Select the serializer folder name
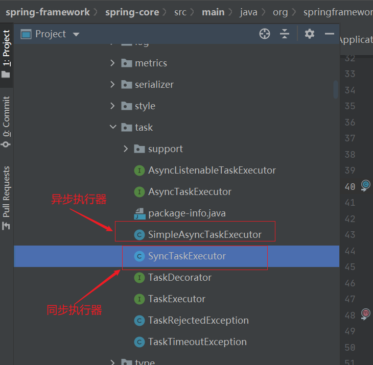This screenshot has width=373, height=365. [x=154, y=85]
